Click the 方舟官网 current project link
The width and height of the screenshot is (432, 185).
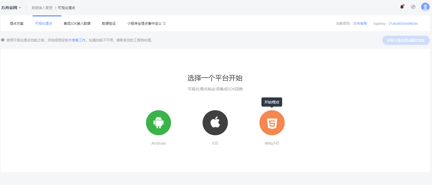[360, 23]
